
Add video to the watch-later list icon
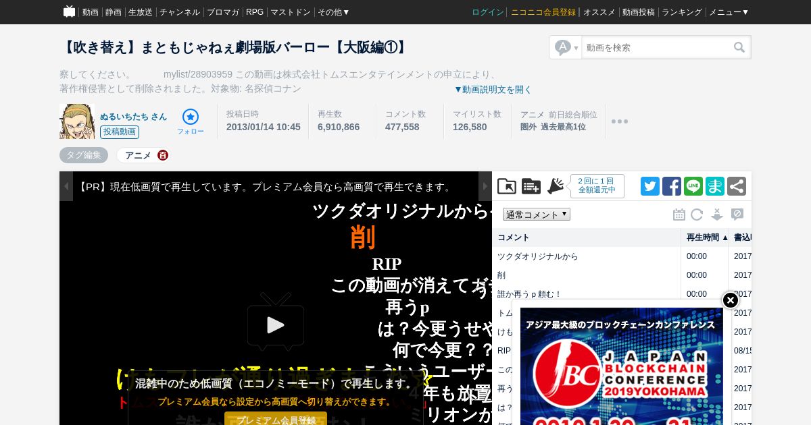click(531, 186)
